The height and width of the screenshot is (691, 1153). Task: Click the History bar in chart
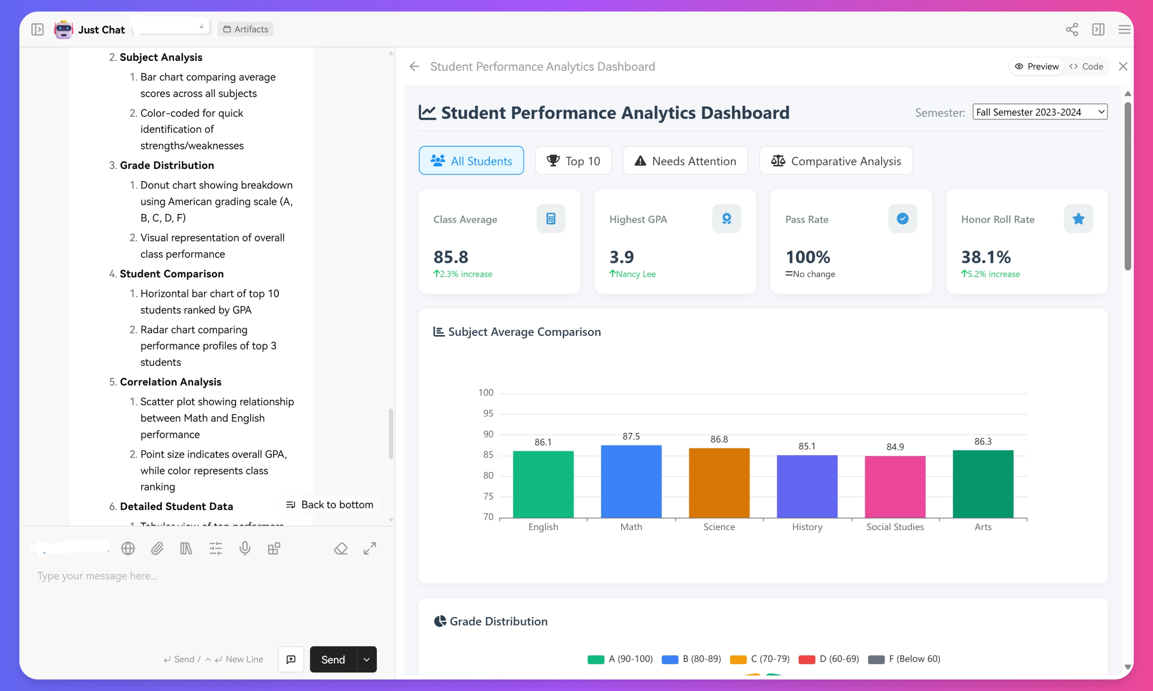tap(807, 487)
